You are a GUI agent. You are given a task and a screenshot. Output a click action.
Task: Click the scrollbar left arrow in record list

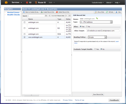(23, 95)
